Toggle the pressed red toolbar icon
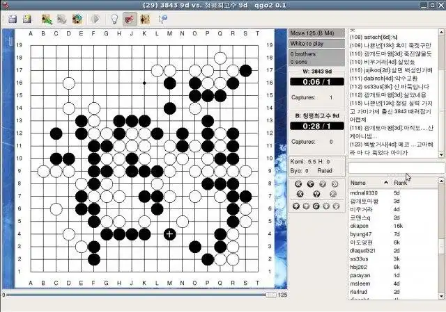This screenshot has width=446, height=312. pos(130,19)
